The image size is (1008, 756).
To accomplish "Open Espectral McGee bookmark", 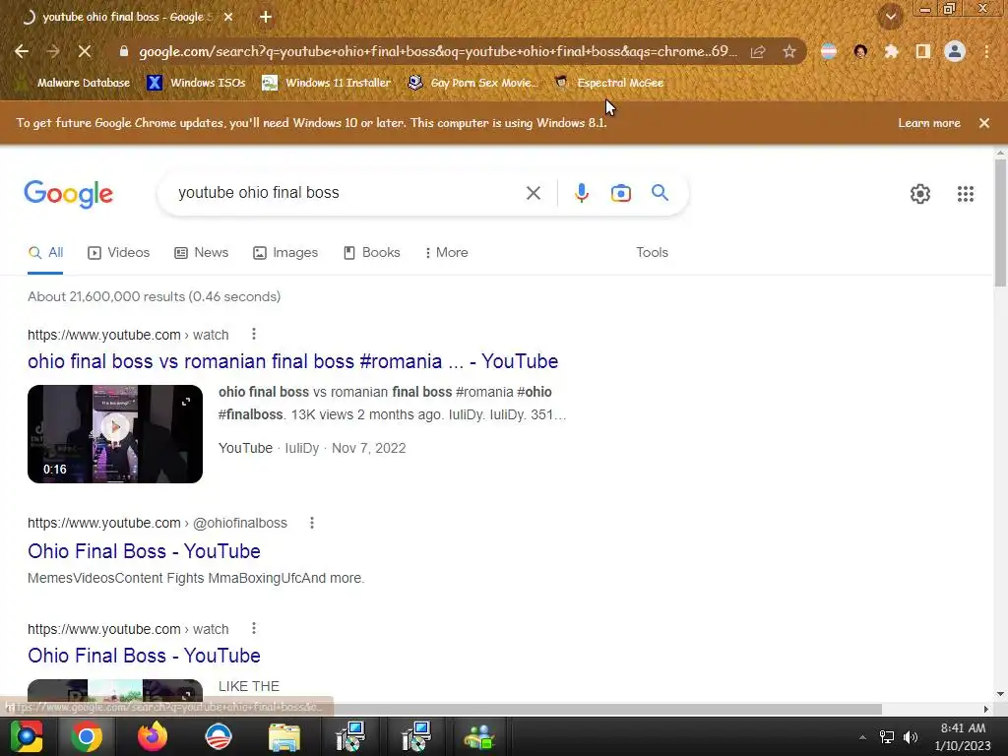I will click(609, 83).
